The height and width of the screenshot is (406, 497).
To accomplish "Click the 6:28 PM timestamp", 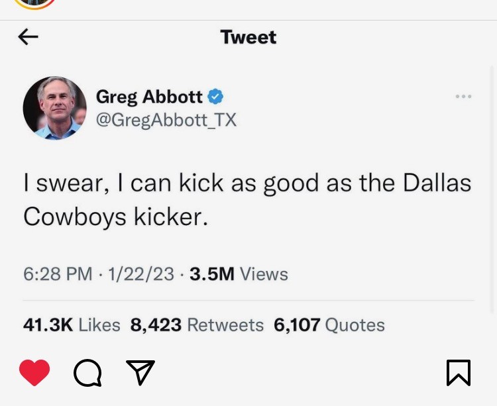I will [x=58, y=274].
